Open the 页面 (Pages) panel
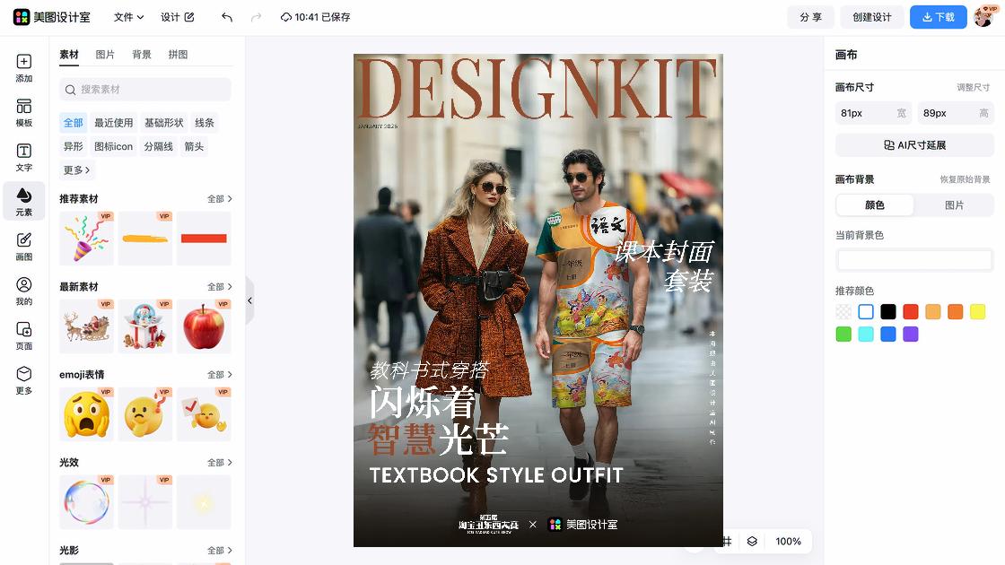Screen dimensions: 1005x565 (23, 333)
